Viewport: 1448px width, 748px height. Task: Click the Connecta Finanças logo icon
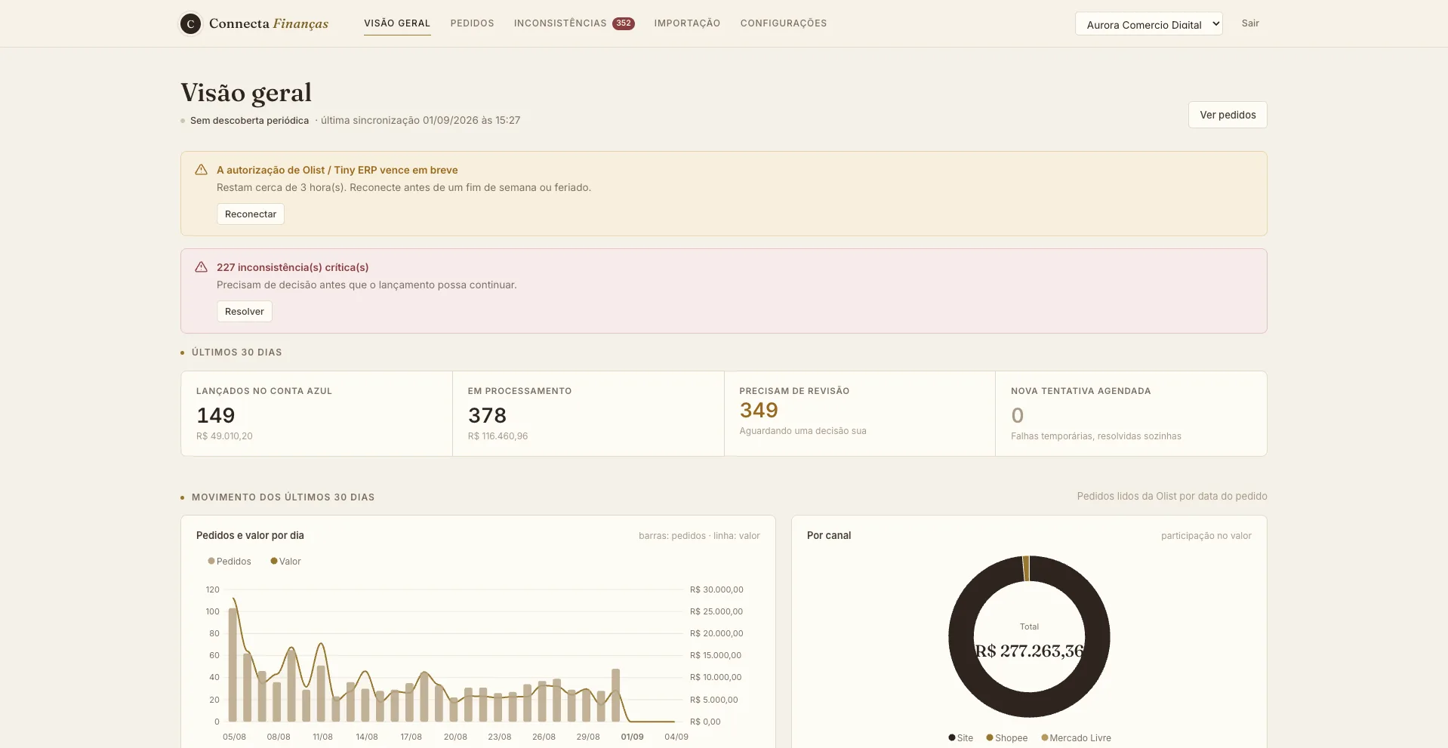point(190,24)
